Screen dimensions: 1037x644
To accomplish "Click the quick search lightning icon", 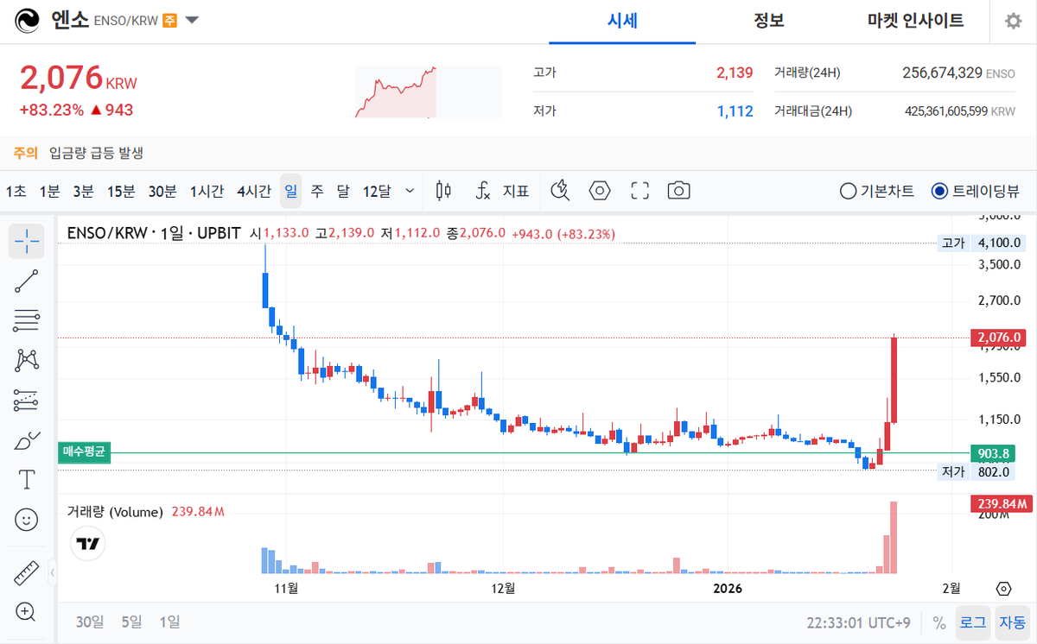I will tap(560, 191).
